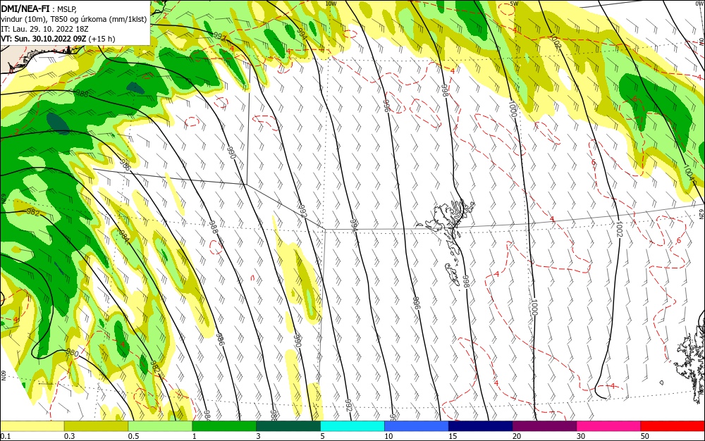Pick the blue 10–15 legend swatch

417,426
